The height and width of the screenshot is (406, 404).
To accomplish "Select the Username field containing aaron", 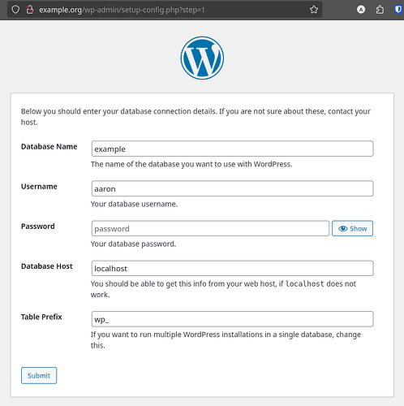I will pyautogui.click(x=232, y=188).
